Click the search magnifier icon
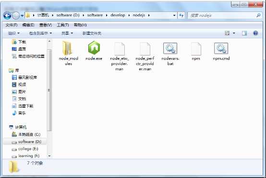 tap(258, 15)
